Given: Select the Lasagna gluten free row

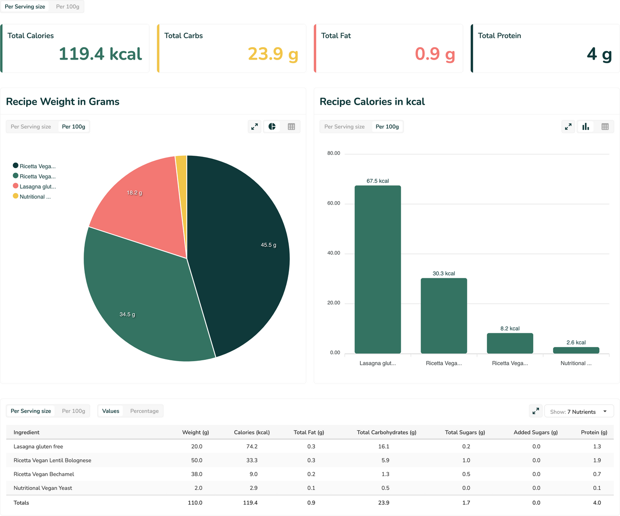Looking at the screenshot, I should click(310, 447).
